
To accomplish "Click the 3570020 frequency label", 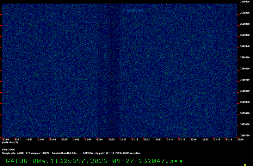I will tap(245, 2).
